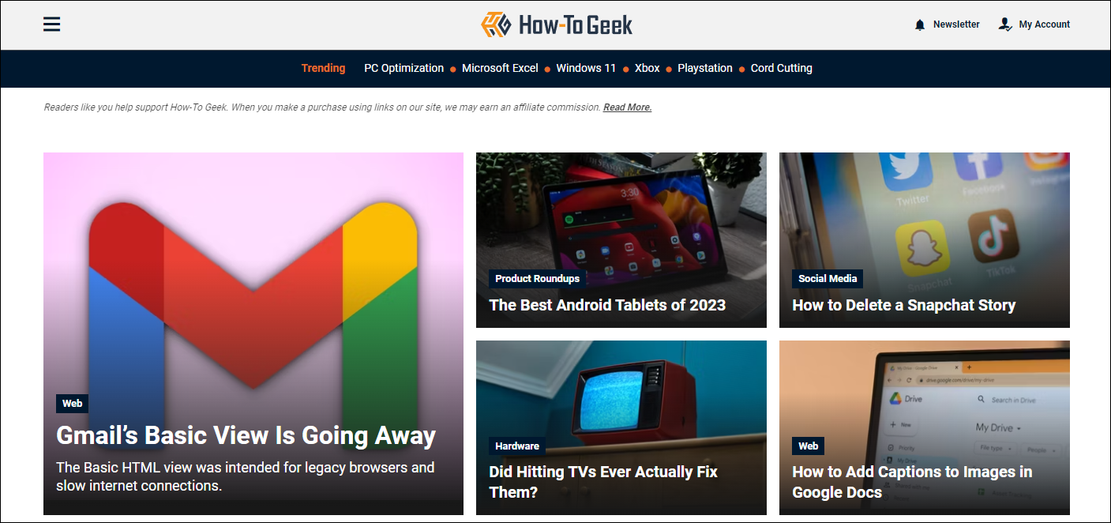Go to Windows 11 trending topic
Image resolution: width=1111 pixels, height=523 pixels.
(586, 68)
